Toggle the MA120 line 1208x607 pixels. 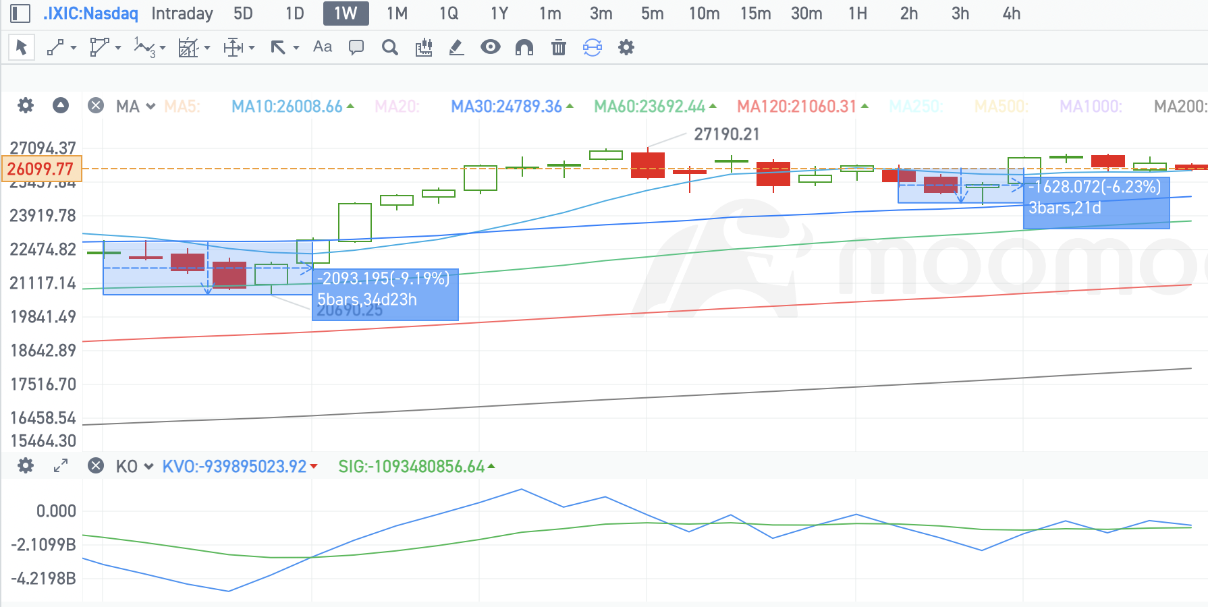tap(803, 107)
